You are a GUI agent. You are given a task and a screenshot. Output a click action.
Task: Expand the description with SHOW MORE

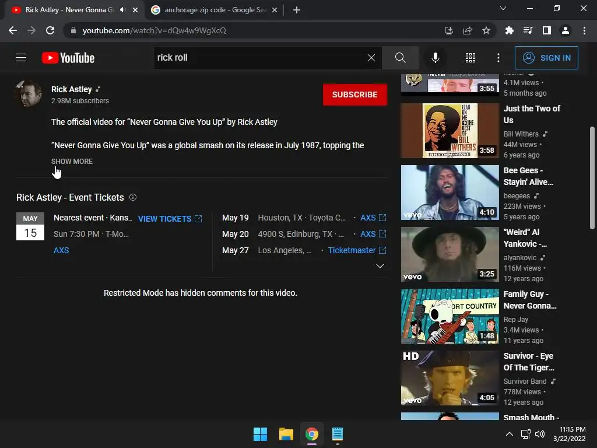click(72, 161)
